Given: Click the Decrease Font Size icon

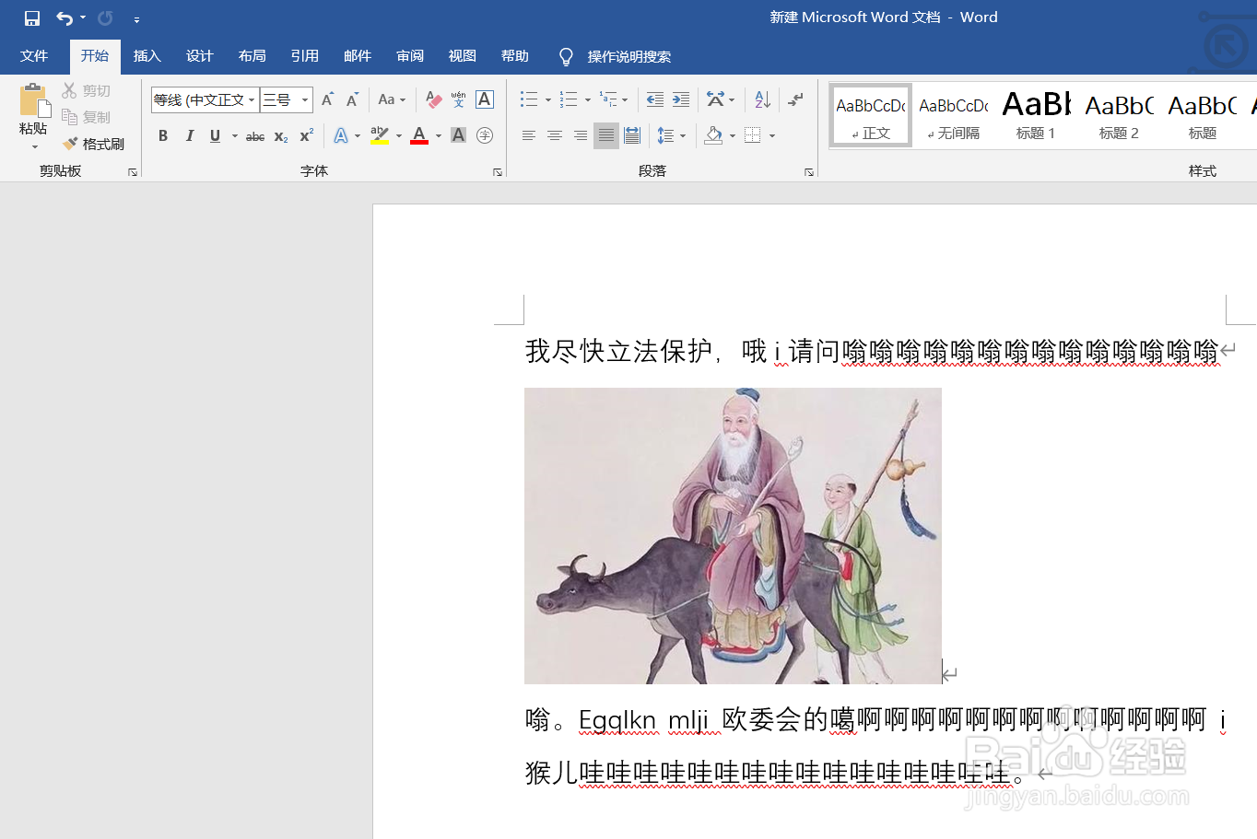Looking at the screenshot, I should (352, 99).
